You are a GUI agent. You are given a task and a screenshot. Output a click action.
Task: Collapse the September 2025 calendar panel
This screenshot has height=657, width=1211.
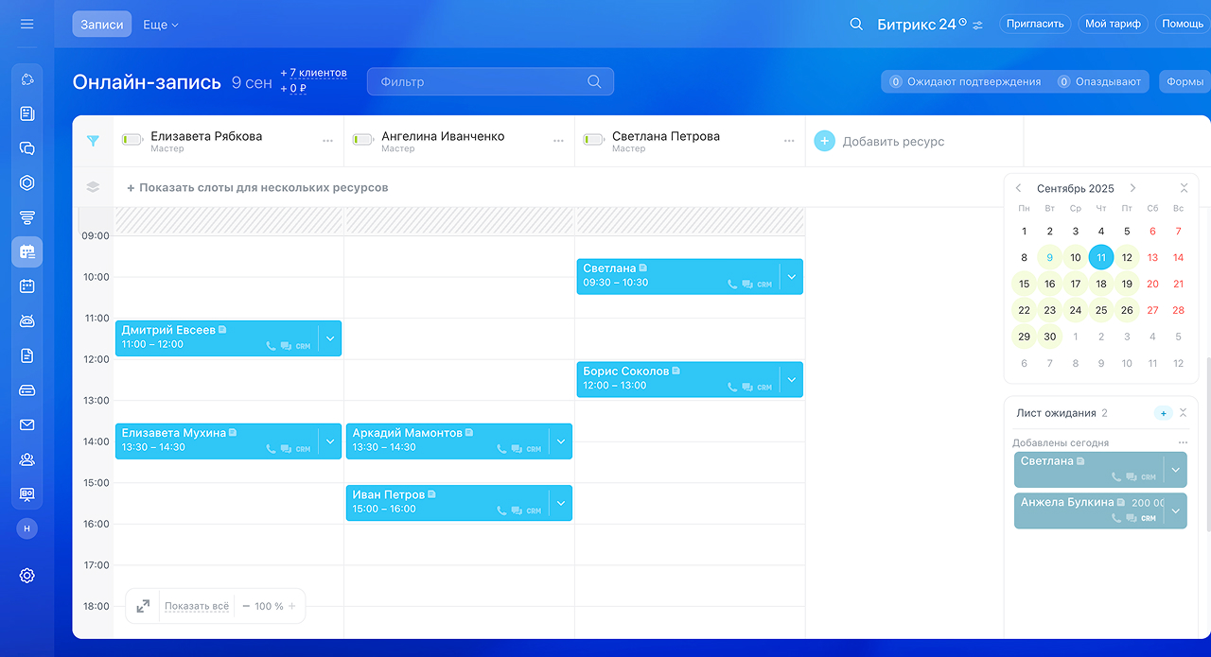1184,188
